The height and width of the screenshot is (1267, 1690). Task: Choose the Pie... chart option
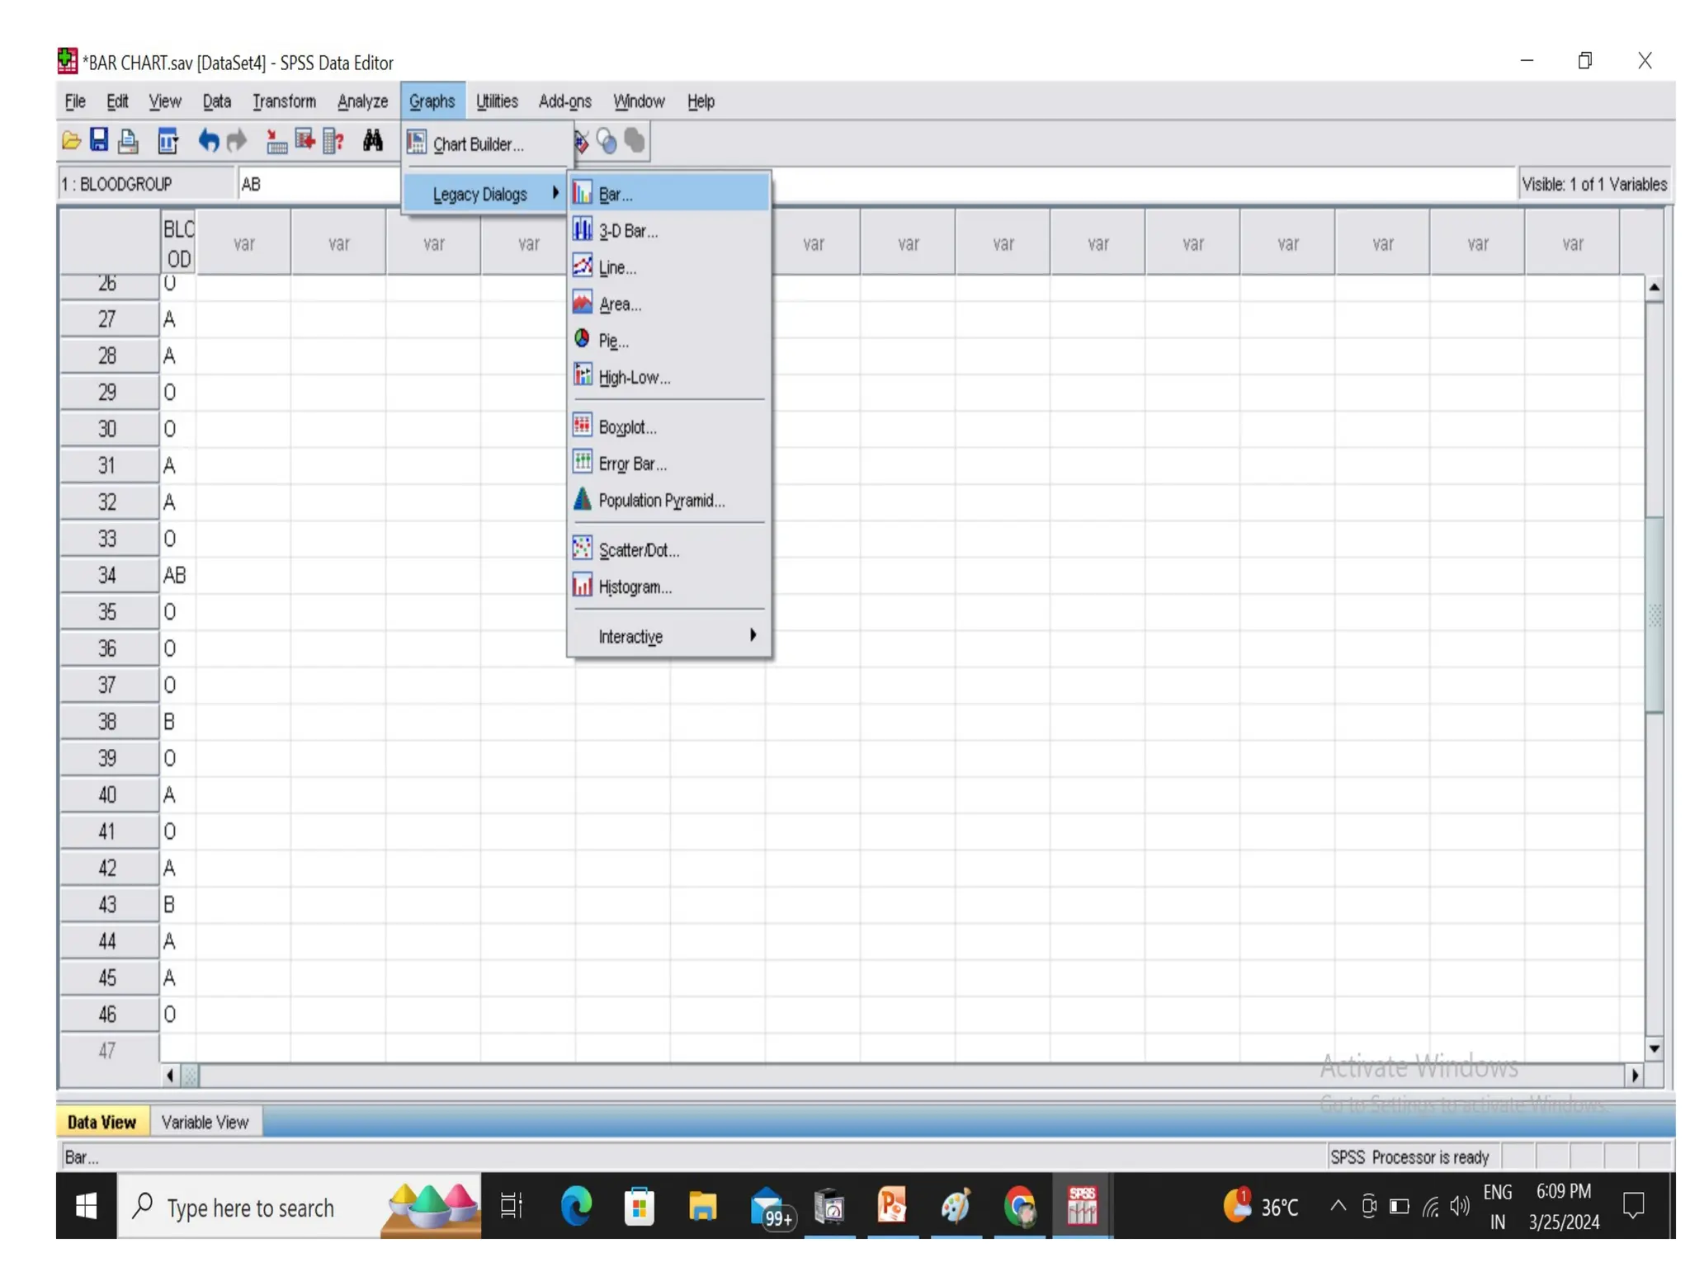(613, 341)
